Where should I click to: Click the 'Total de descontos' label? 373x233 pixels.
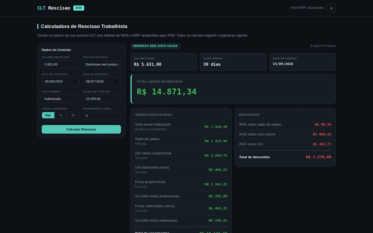pos(254,157)
